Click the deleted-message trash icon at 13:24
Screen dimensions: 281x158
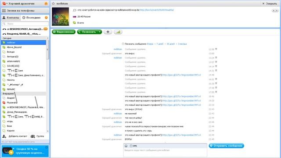216,57
